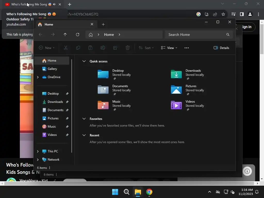Collapse the Favorites section

[84, 119]
